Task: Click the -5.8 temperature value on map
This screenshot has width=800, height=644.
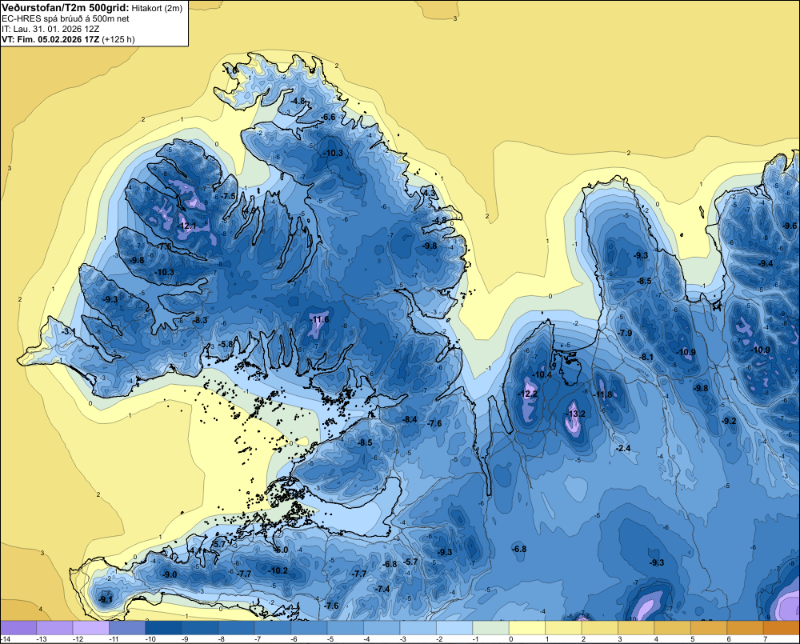Action: (x=226, y=345)
